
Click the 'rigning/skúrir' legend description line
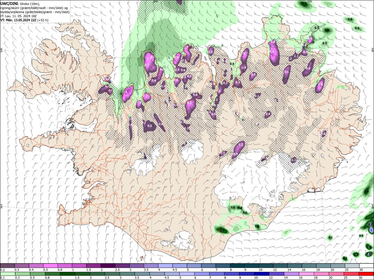pyautogui.click(x=34, y=8)
